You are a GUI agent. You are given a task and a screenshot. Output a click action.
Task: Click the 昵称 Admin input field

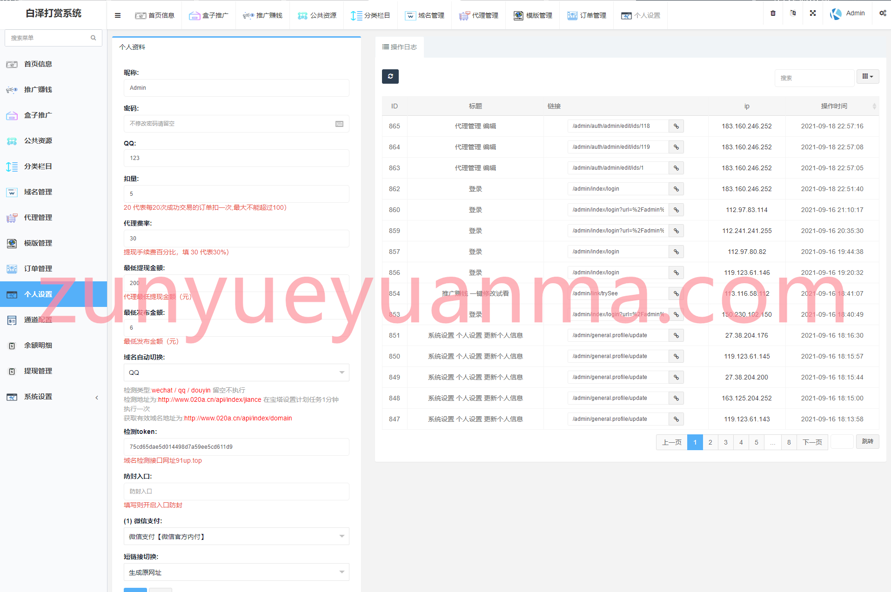click(236, 88)
